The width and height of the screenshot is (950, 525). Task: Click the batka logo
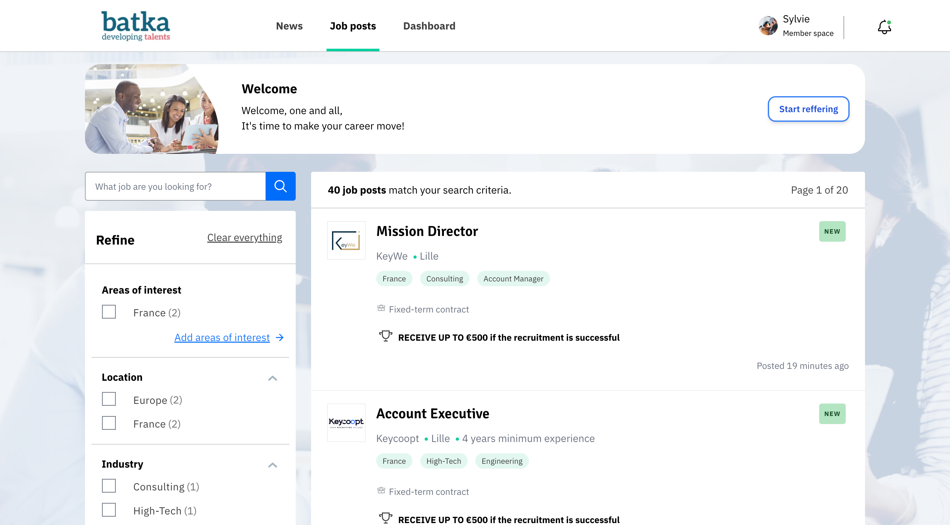coord(136,25)
